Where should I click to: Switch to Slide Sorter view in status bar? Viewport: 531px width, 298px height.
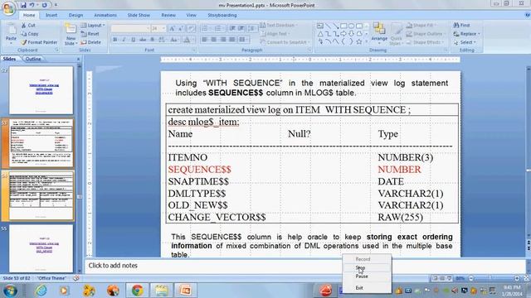(442, 278)
